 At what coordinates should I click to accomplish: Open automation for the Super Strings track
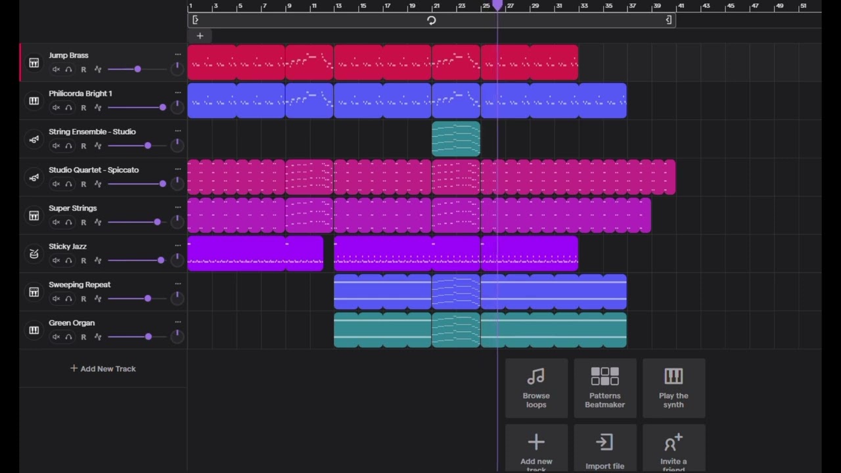click(98, 222)
